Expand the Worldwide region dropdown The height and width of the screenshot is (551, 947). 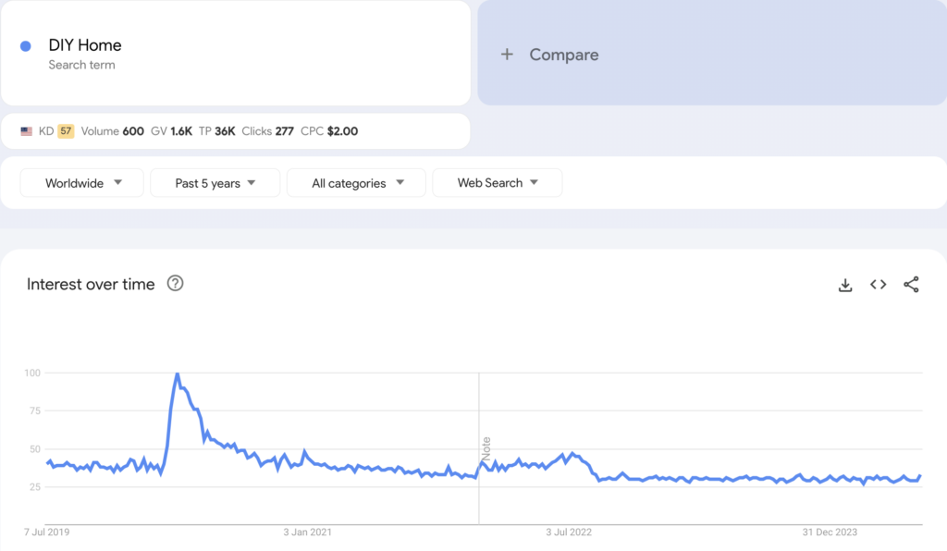coord(82,183)
